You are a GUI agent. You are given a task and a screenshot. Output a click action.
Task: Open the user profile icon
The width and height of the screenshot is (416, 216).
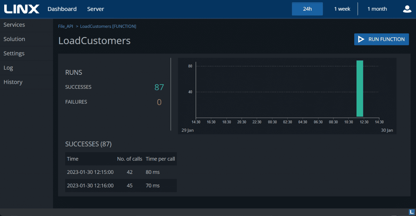(x=407, y=9)
